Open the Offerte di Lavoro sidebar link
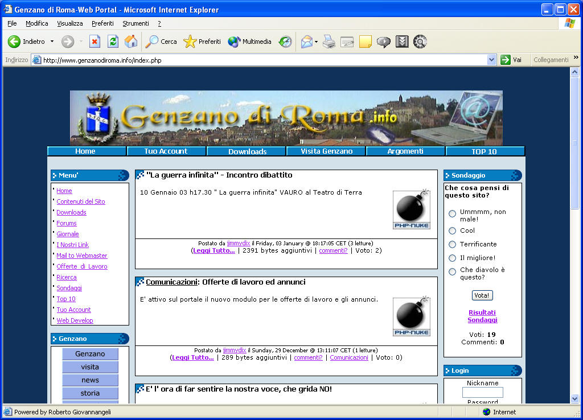The width and height of the screenshot is (583, 420). (x=82, y=266)
